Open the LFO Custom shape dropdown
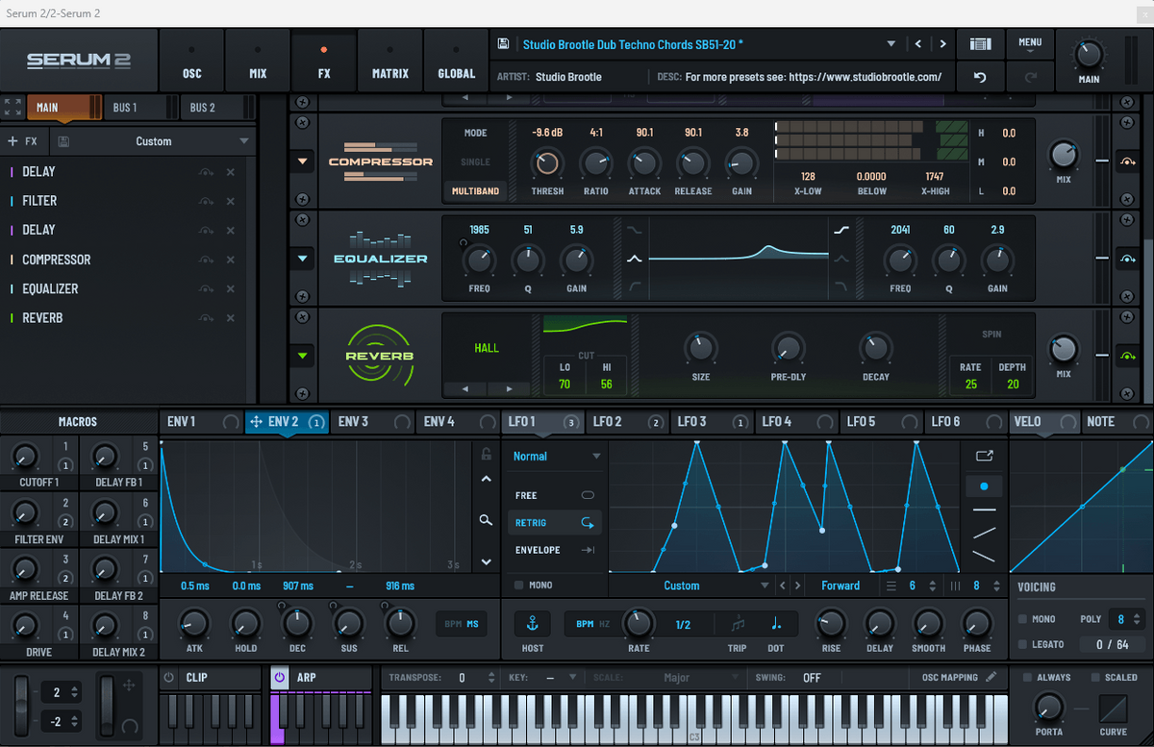1154x747 pixels. tap(691, 585)
